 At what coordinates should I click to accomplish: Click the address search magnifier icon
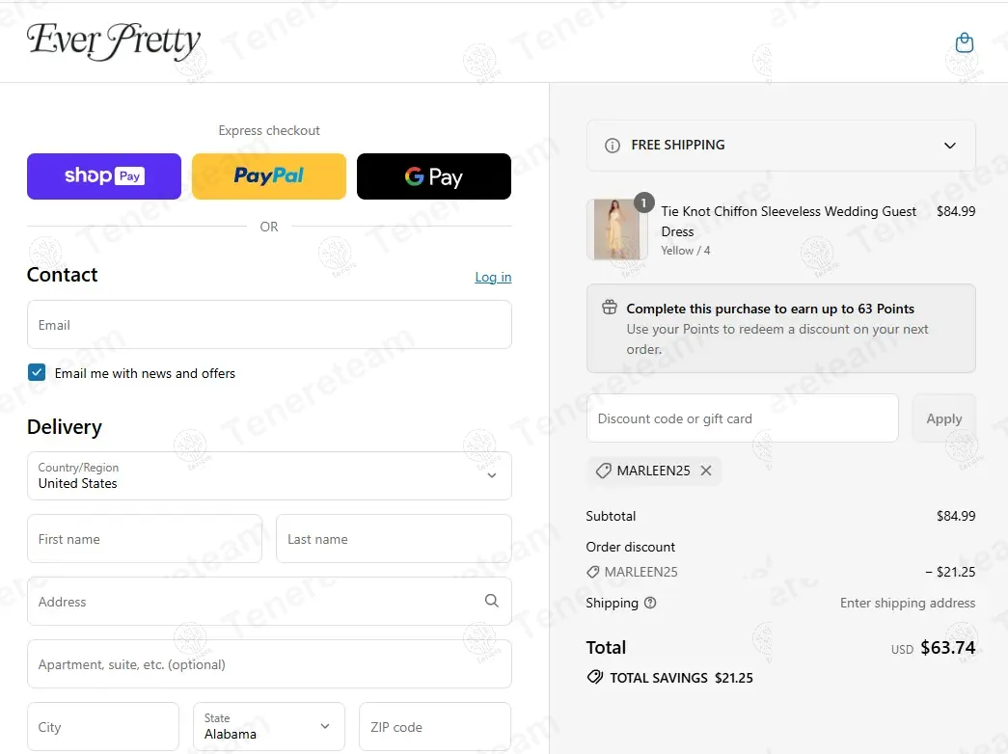coord(491,601)
